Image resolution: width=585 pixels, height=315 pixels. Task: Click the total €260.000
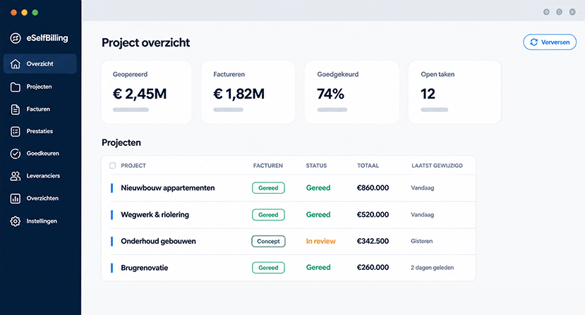(373, 267)
